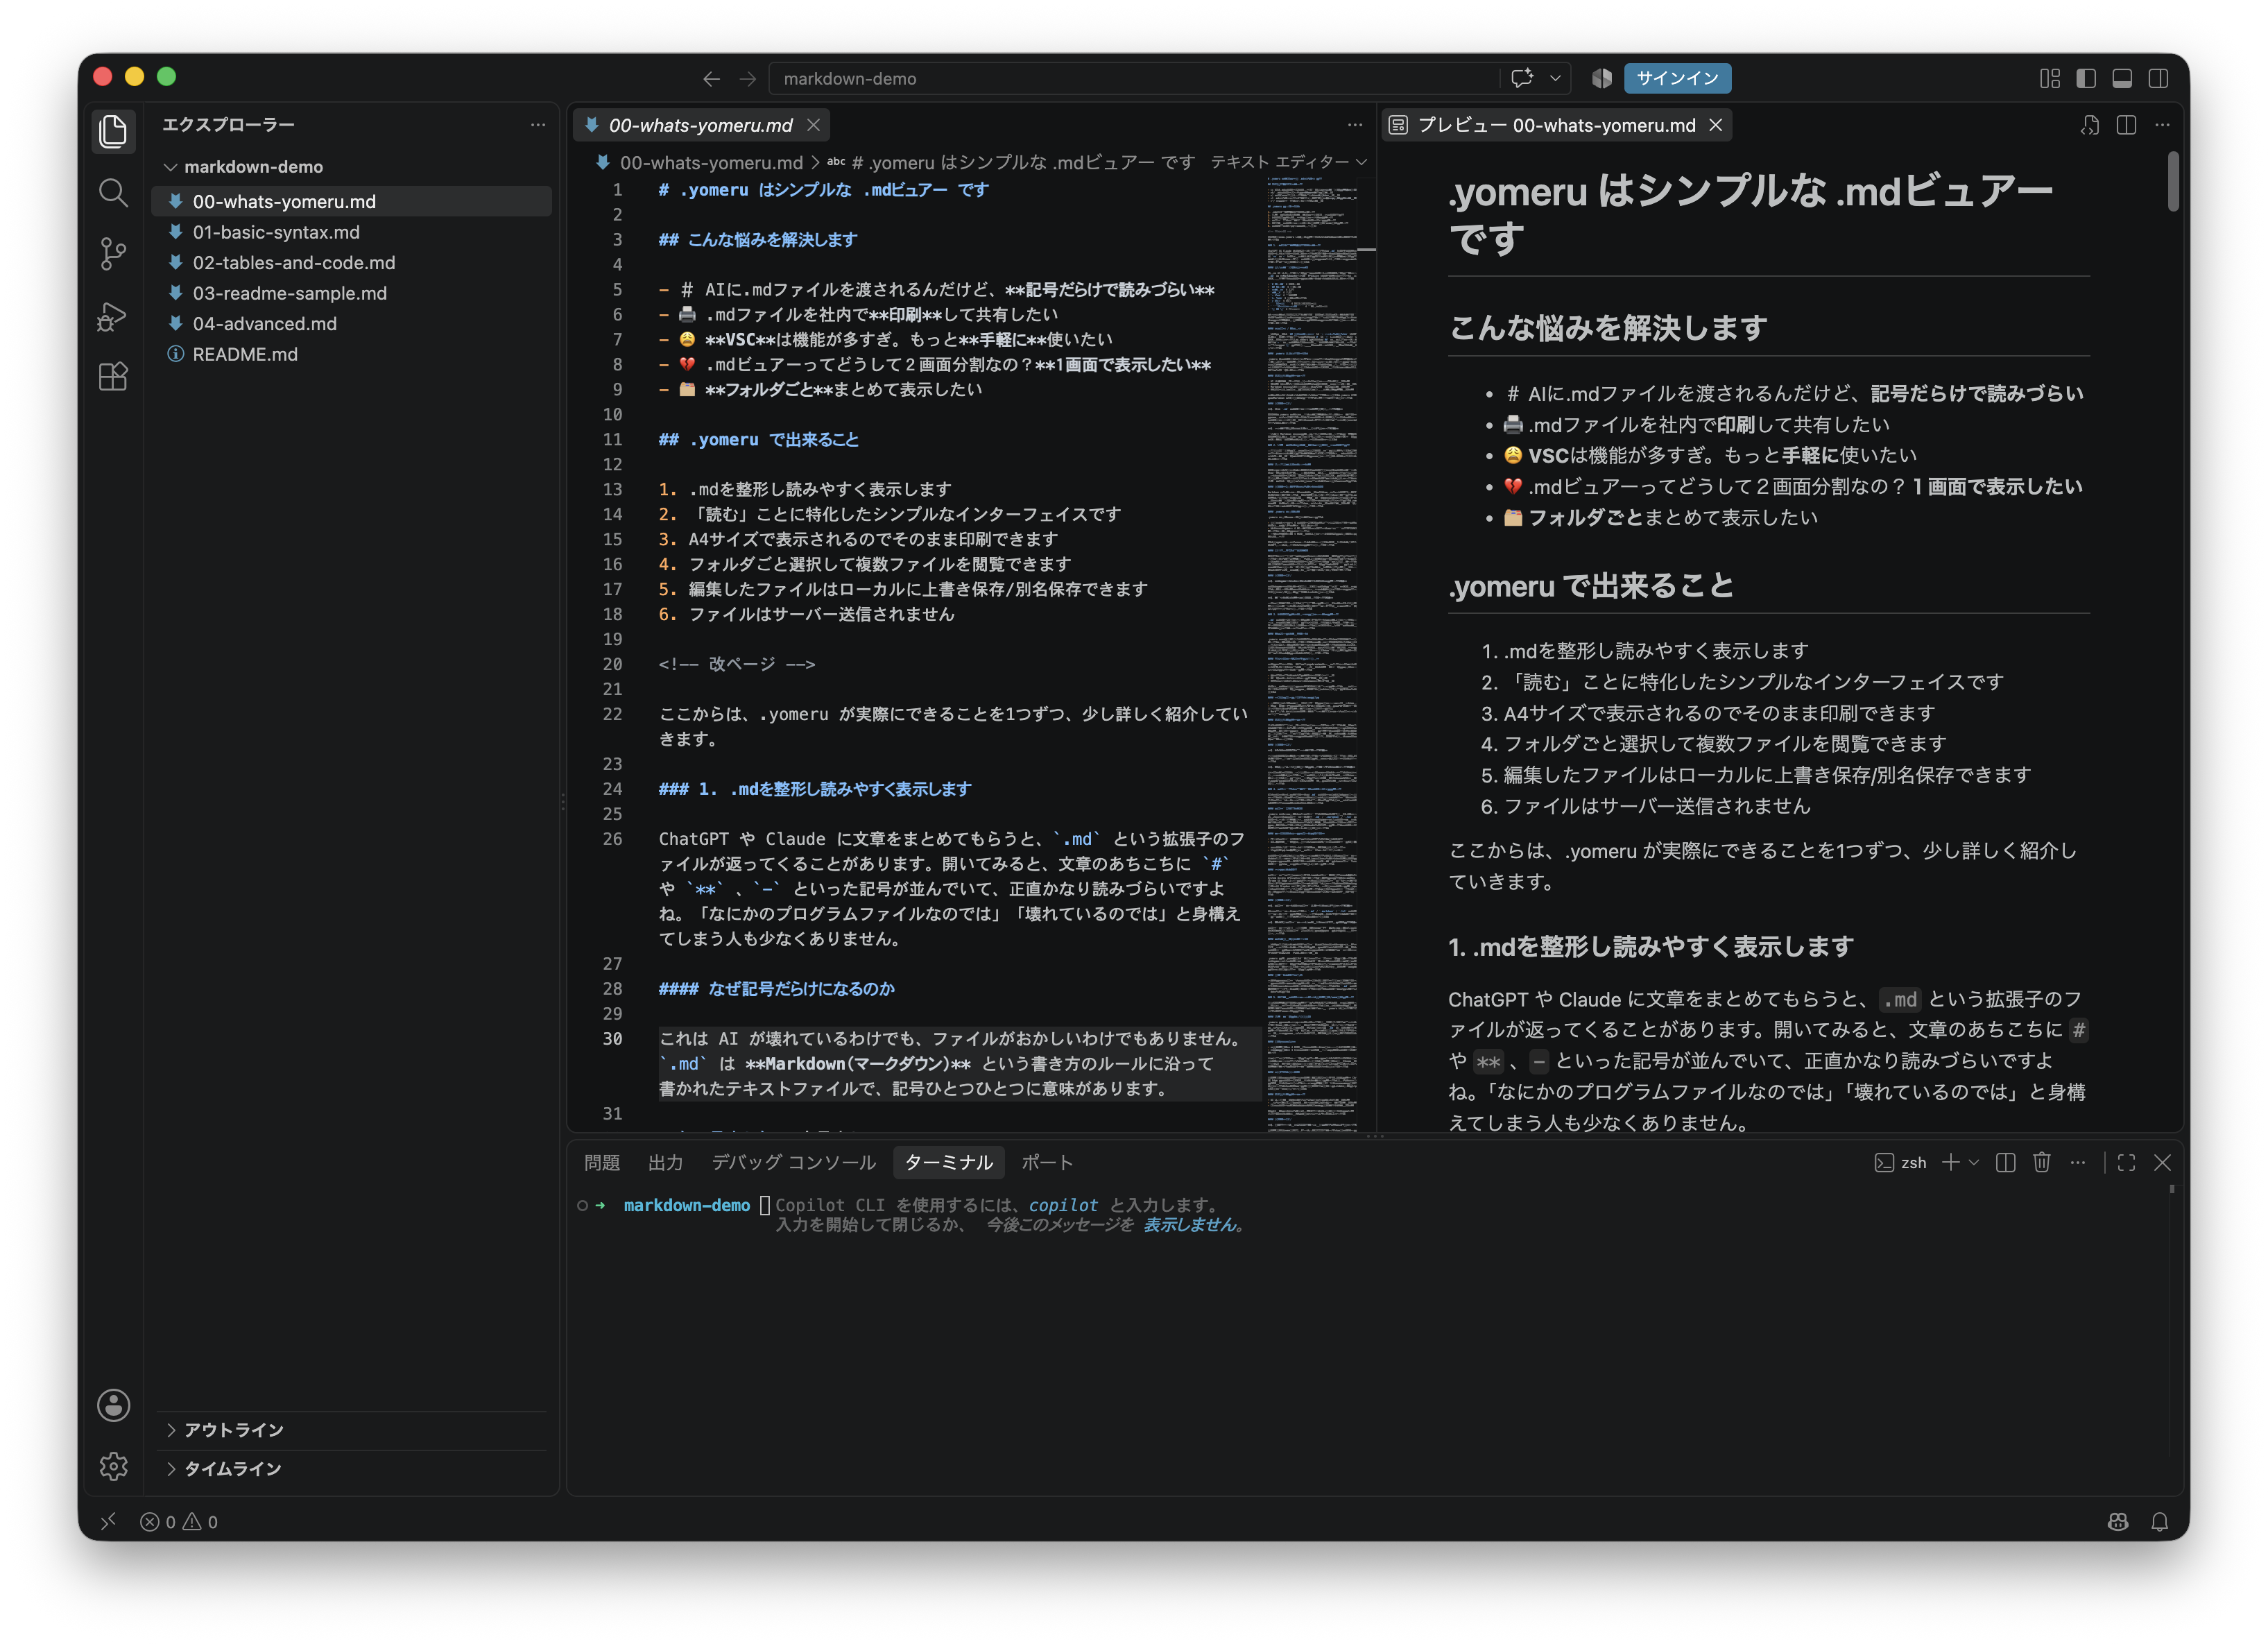The width and height of the screenshot is (2268, 1644).
Task: Click the 表示しません link in terminal
Action: click(1190, 1225)
